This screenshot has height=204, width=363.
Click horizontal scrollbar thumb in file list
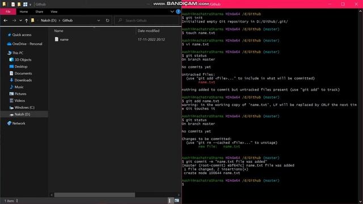[x=95, y=195]
